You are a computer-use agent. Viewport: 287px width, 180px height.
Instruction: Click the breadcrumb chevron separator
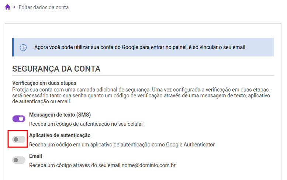click(x=14, y=7)
